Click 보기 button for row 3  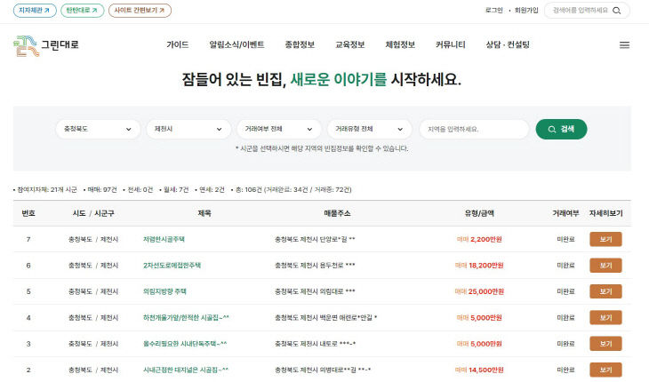[605, 344]
